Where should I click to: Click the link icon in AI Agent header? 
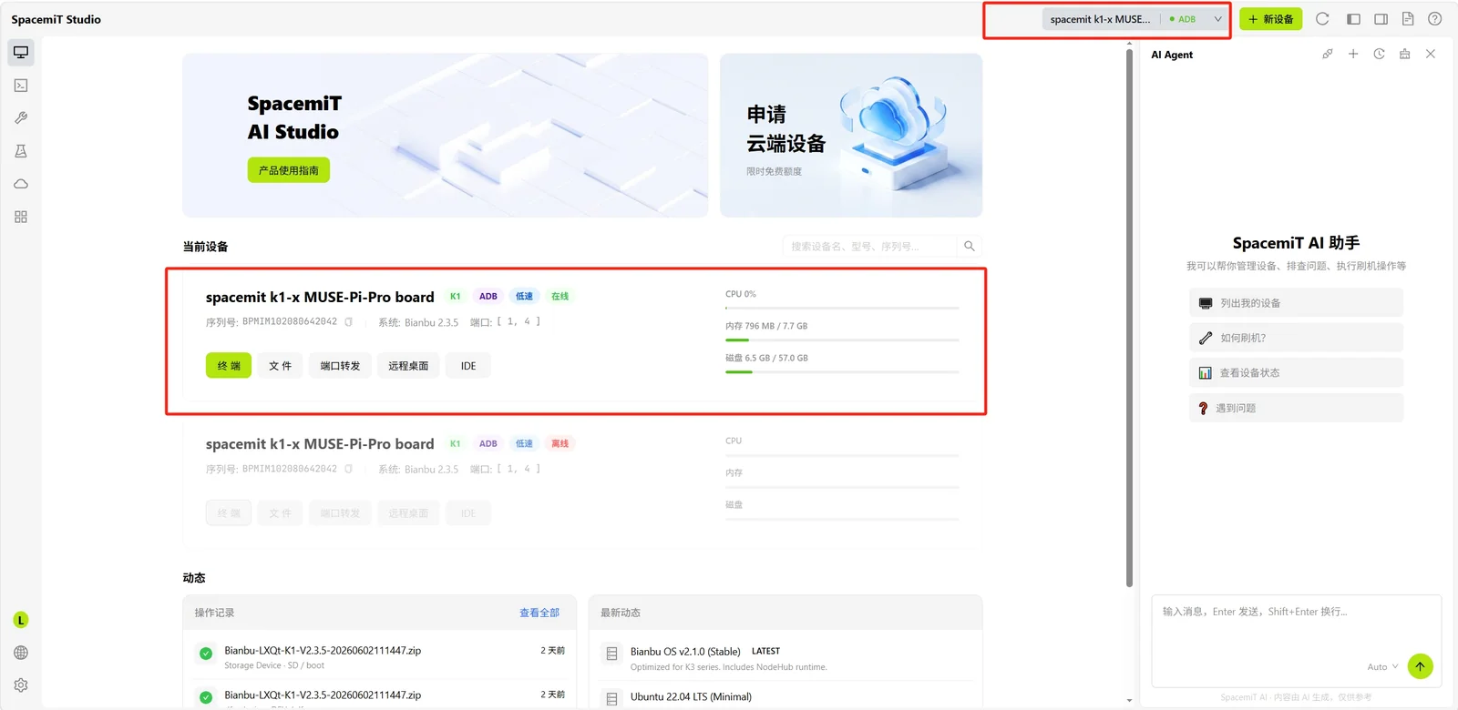point(1328,55)
